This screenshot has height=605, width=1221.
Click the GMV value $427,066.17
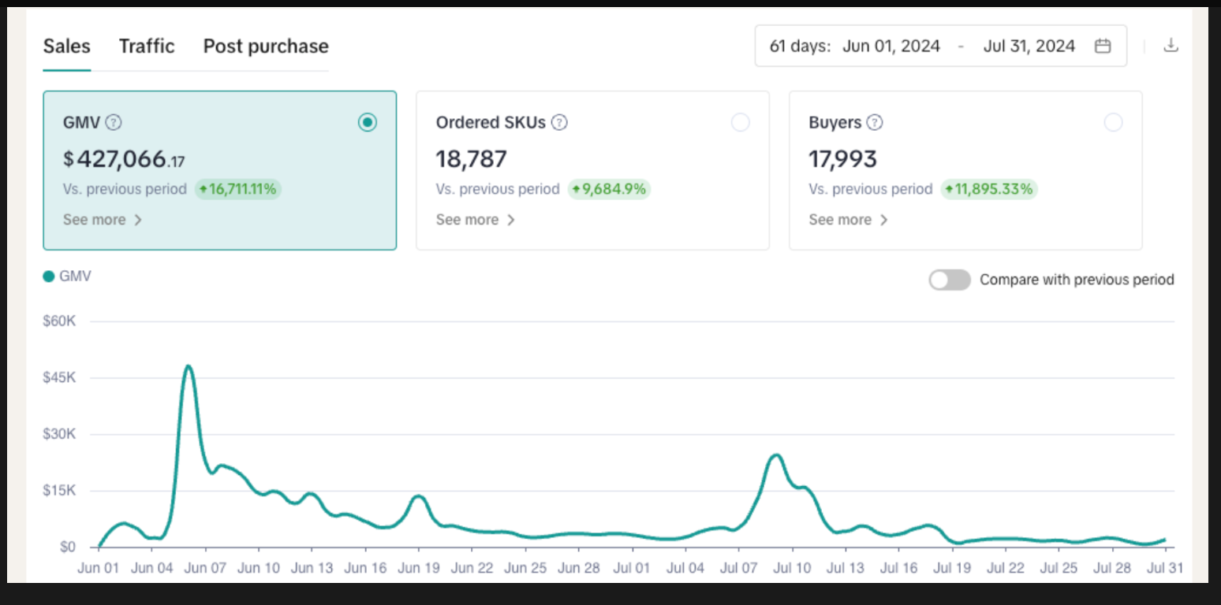124,159
